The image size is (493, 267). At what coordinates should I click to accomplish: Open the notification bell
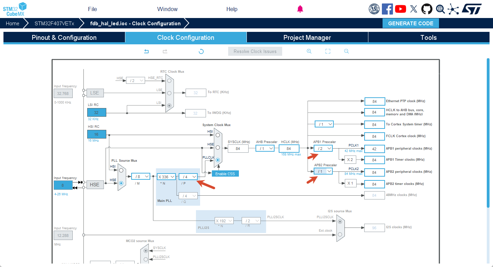[300, 9]
